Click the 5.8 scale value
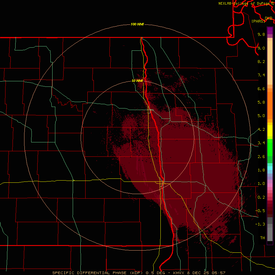The width and height of the screenshot is (275, 275). click(261, 102)
